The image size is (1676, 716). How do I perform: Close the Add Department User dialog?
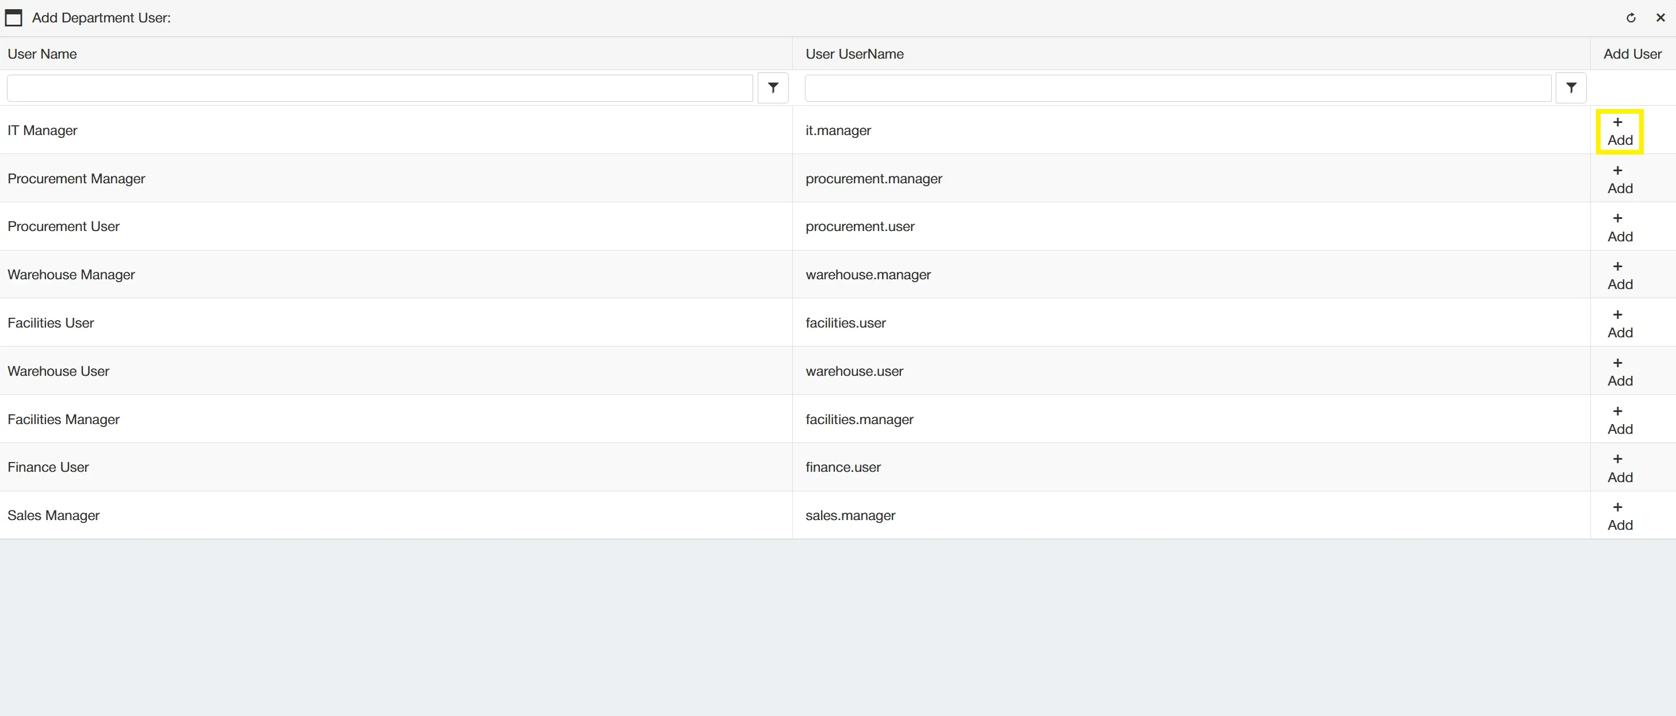pyautogui.click(x=1660, y=18)
